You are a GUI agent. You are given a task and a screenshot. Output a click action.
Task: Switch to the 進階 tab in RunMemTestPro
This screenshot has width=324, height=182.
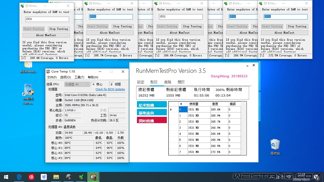tap(168, 82)
